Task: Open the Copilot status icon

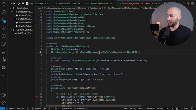Action: point(177,108)
